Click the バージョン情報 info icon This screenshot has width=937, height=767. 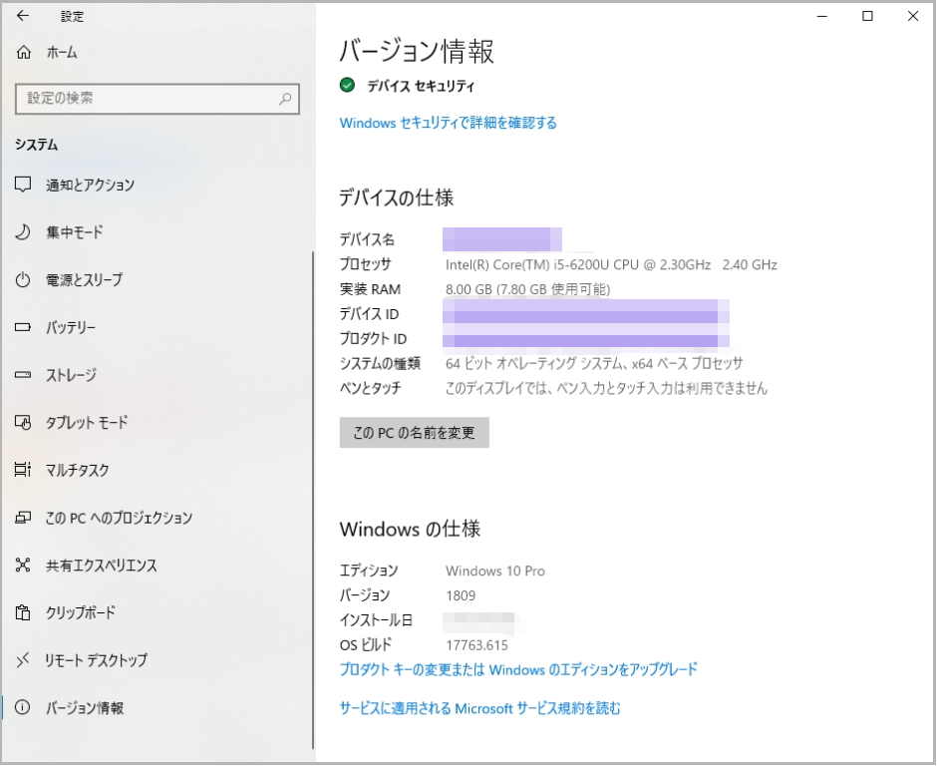[23, 708]
